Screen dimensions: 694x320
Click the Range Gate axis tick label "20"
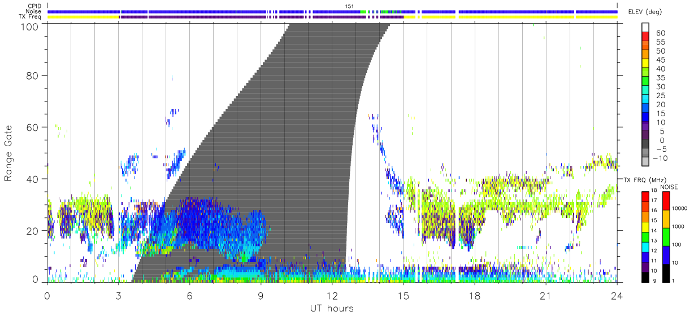pyautogui.click(x=33, y=231)
